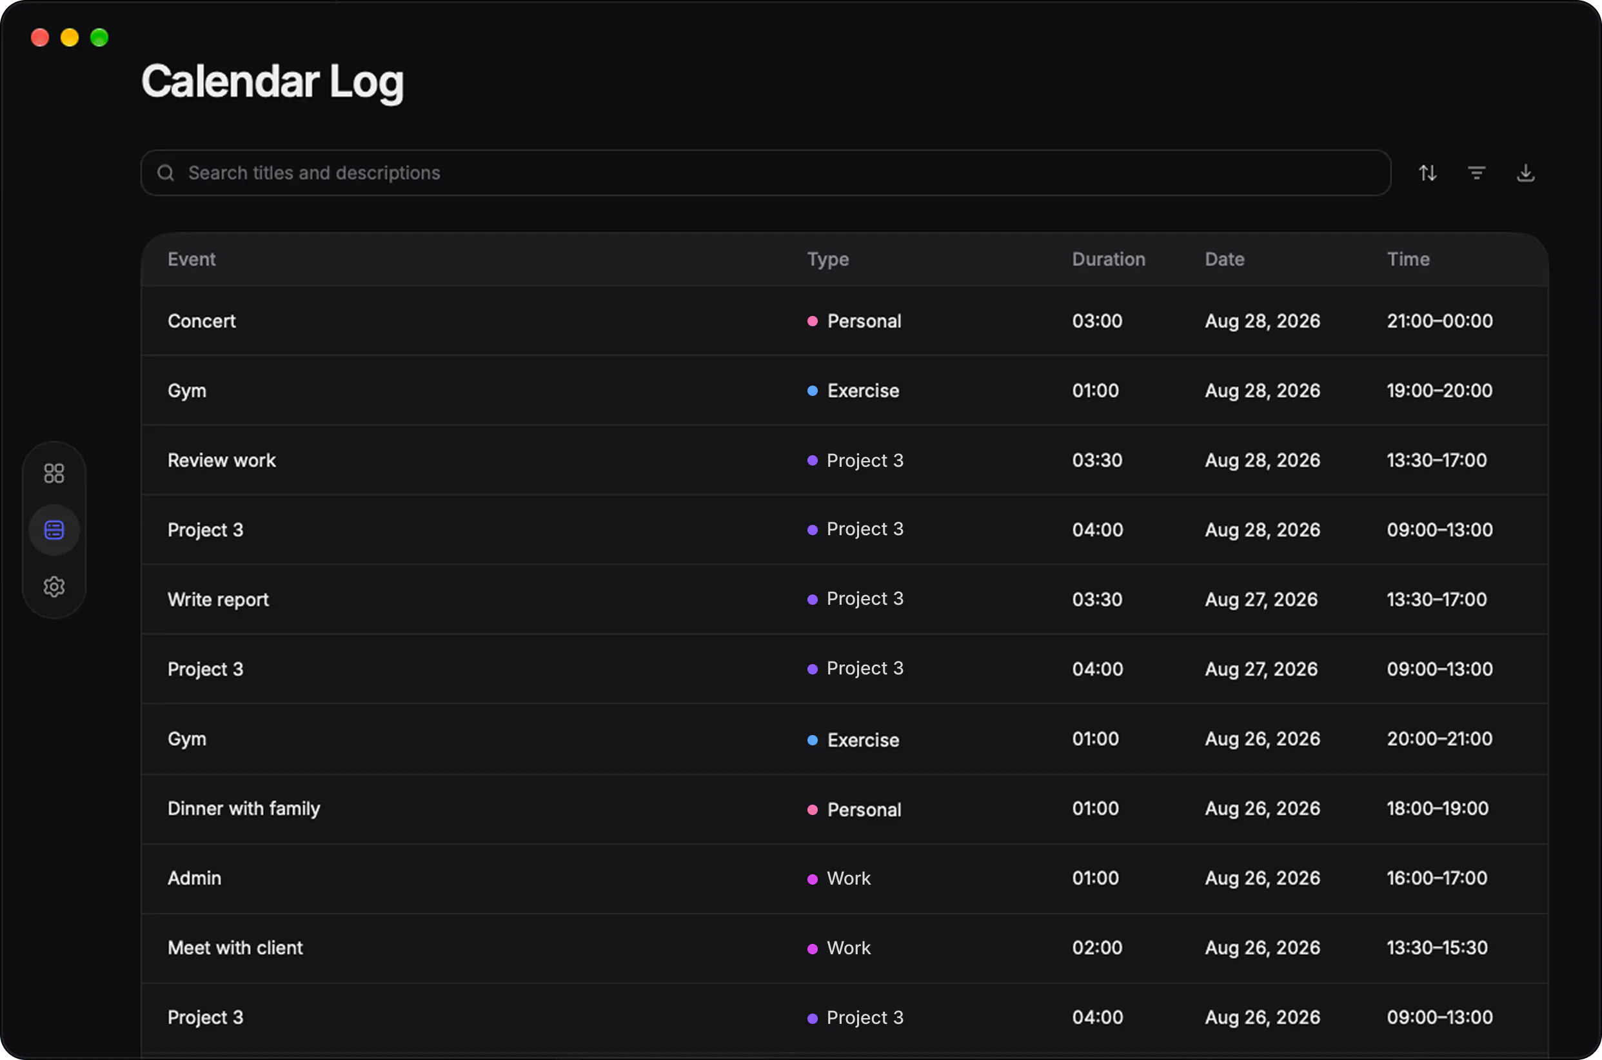The width and height of the screenshot is (1602, 1060).
Task: Select the Gym event on Aug 28
Action: (x=186, y=391)
